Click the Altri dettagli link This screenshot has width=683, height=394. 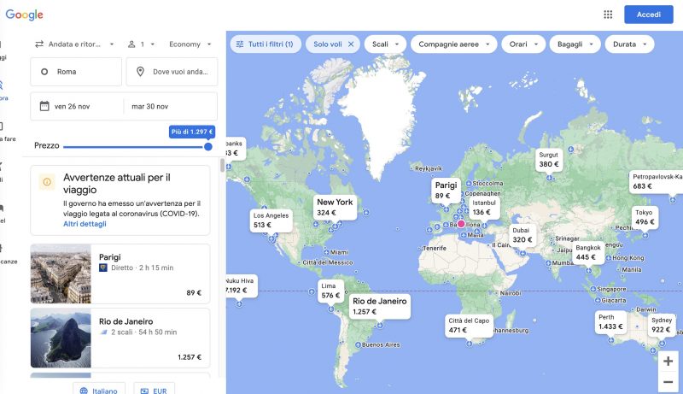[85, 224]
